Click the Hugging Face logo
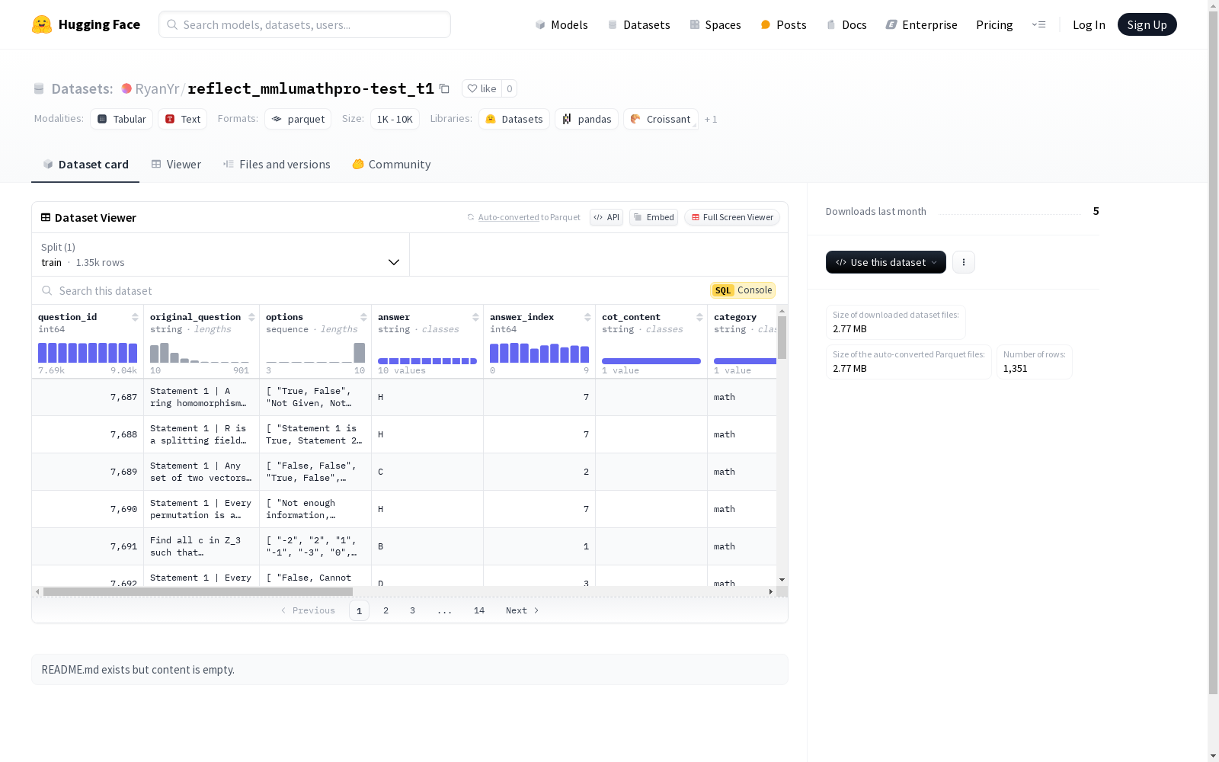1219x762 pixels. (x=86, y=24)
